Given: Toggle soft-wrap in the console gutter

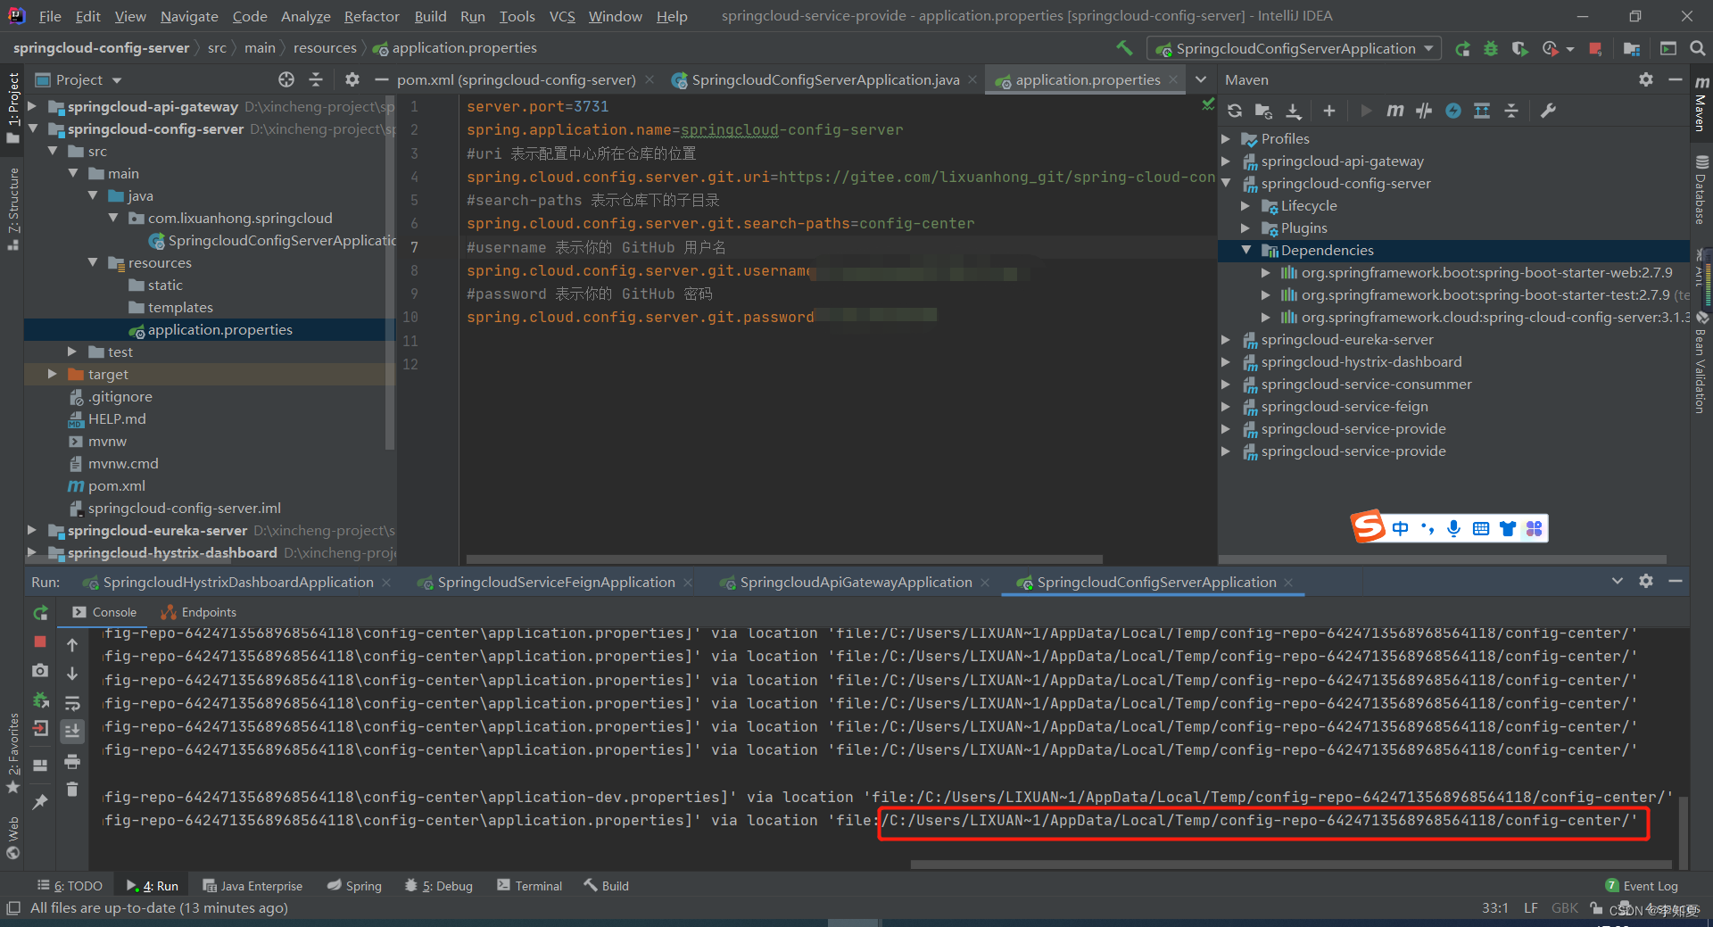Looking at the screenshot, I should point(73,702).
